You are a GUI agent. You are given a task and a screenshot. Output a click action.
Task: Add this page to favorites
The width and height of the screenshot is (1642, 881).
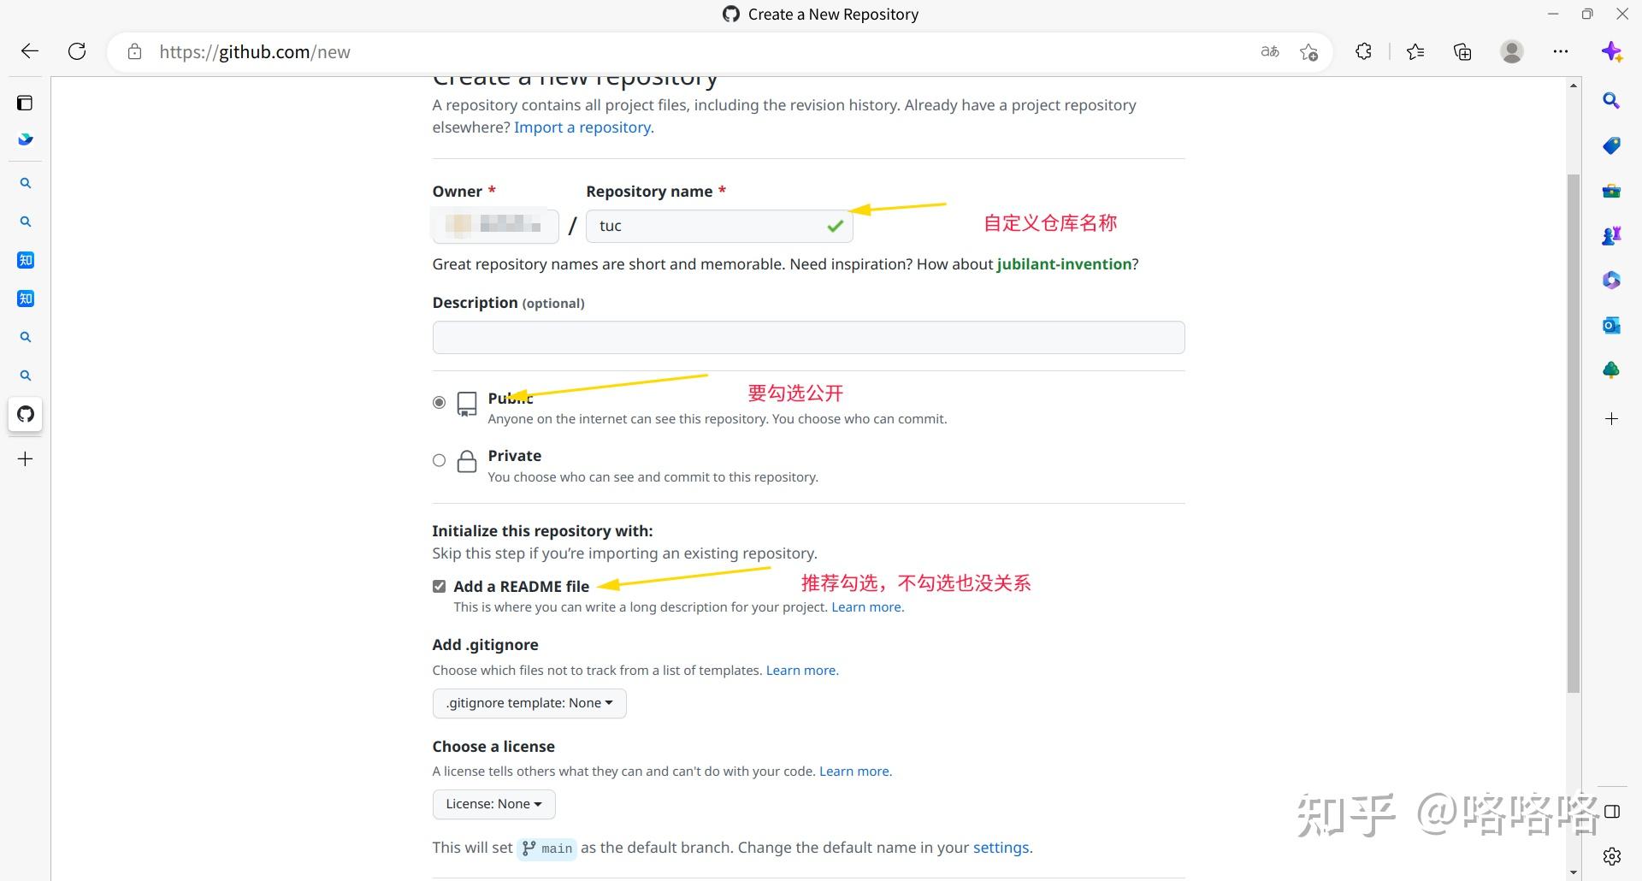[x=1309, y=52]
